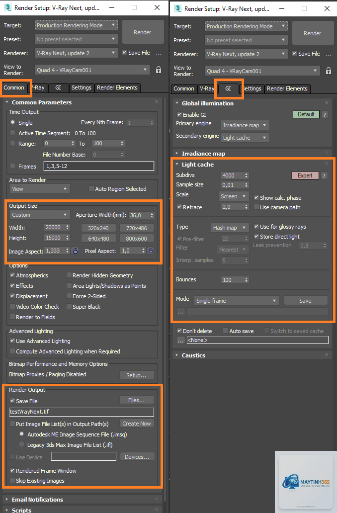The height and width of the screenshot is (513, 337).
Task: Click the Retrace value spinner arrows
Action: 247,207
